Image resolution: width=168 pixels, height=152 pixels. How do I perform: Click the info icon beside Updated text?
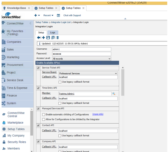click(40, 44)
